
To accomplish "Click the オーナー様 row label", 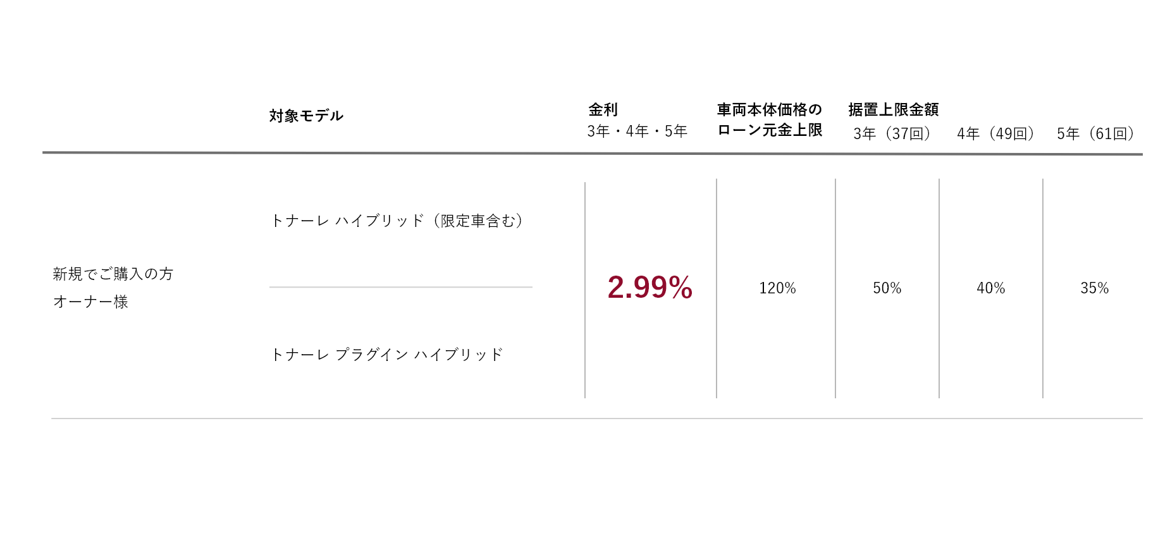I will [90, 302].
